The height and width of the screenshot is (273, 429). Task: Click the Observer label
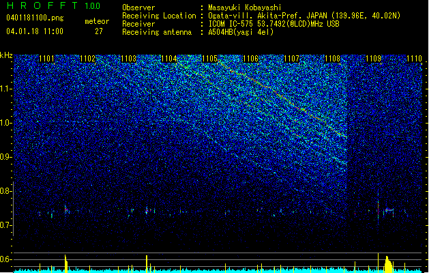coord(138,8)
